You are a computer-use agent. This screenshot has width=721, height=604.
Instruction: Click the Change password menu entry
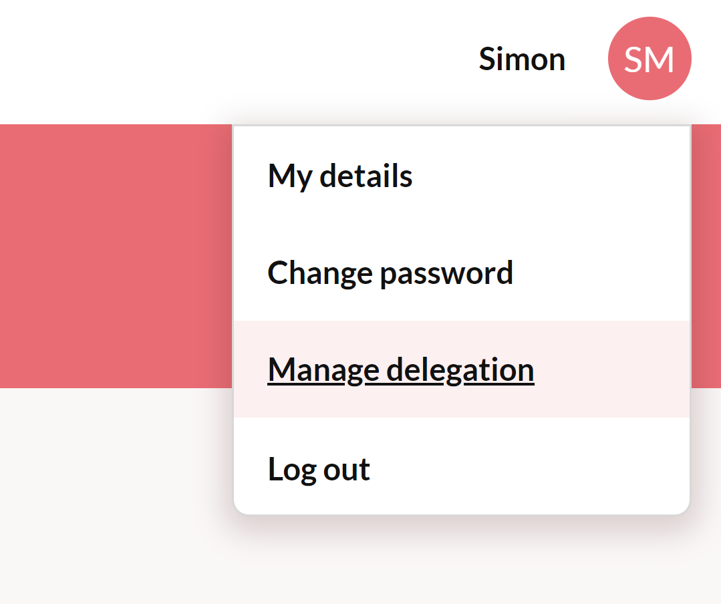[x=390, y=273]
